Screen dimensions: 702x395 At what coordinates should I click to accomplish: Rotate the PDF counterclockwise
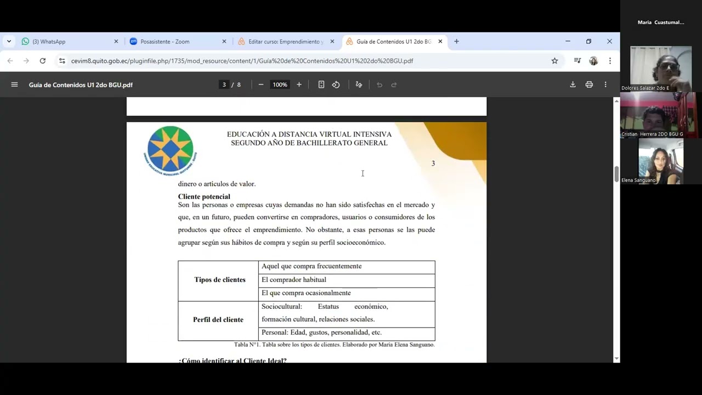(x=336, y=84)
